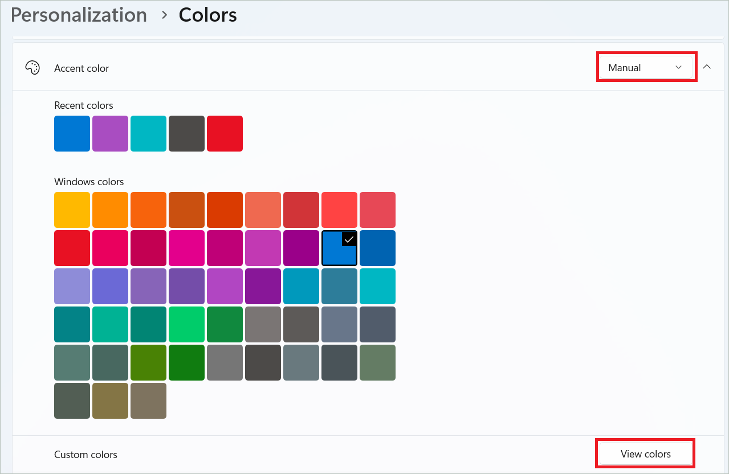Choose the yellow-gold swatch in Windows colors
The image size is (729, 474).
pos(72,210)
